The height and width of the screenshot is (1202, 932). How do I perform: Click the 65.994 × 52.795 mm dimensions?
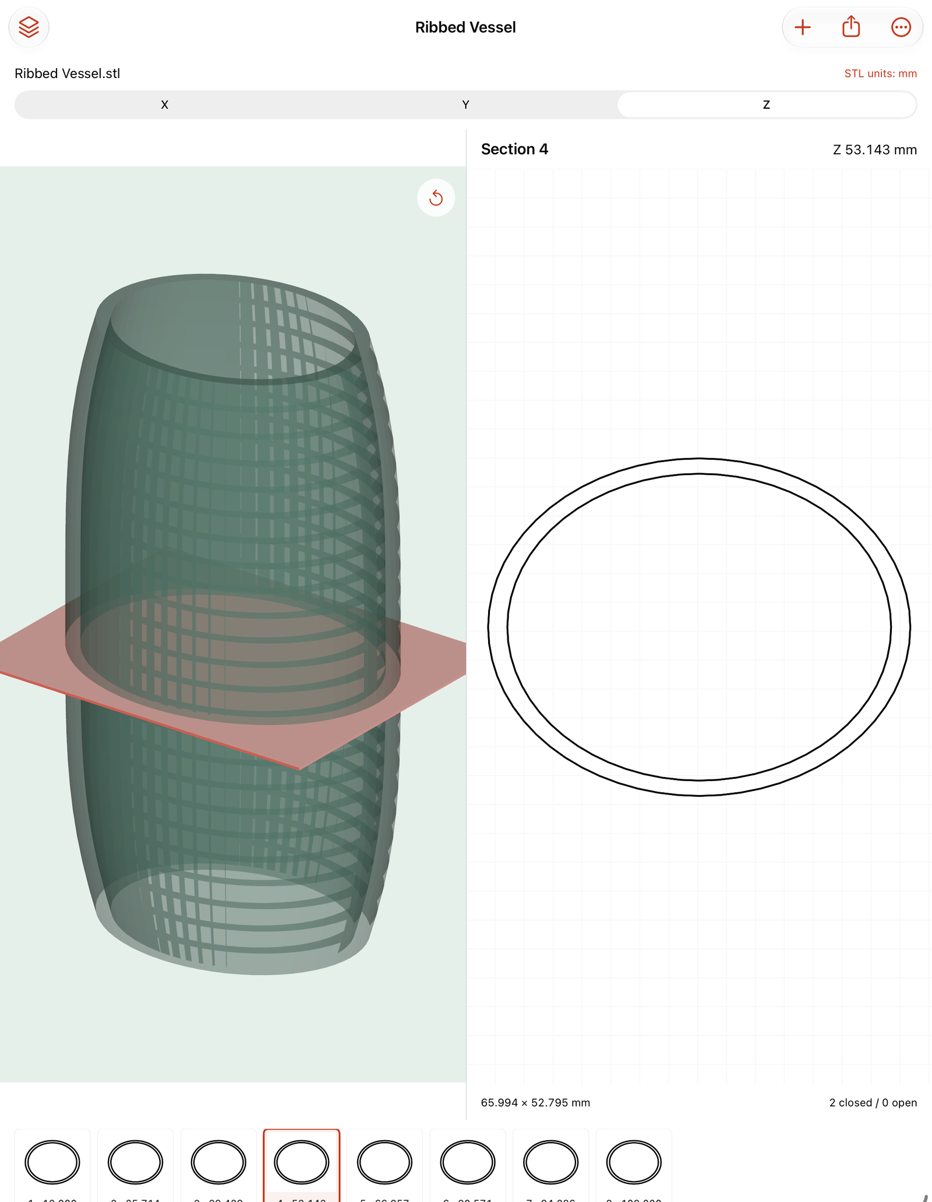(x=535, y=1102)
